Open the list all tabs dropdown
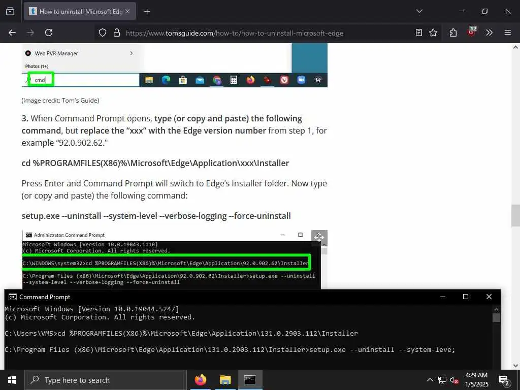Viewport: 520px width, 390px height. click(x=419, y=11)
